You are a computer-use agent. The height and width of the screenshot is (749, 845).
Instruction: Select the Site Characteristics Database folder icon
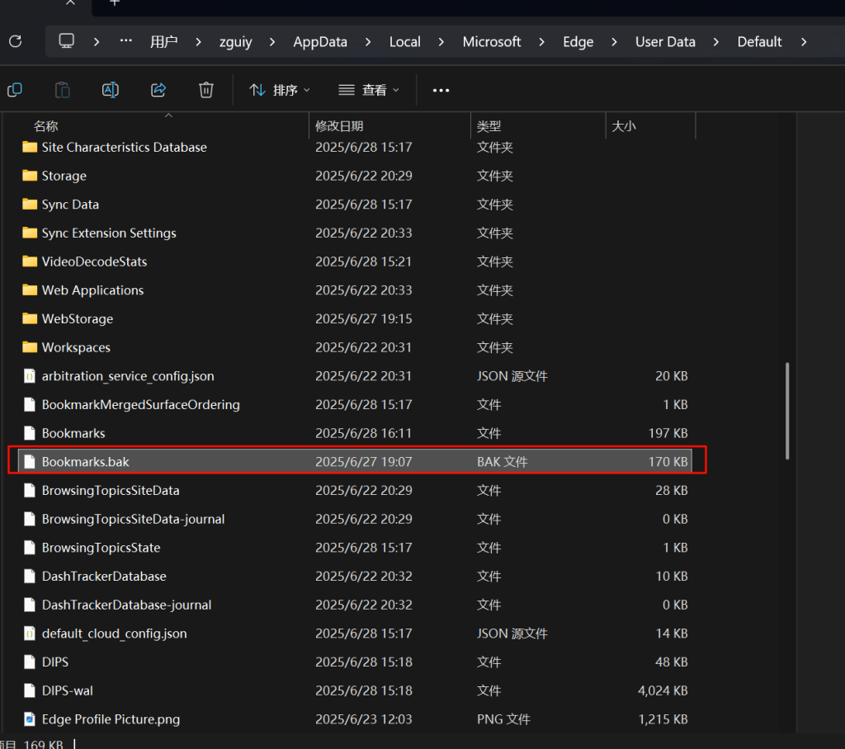[30, 147]
